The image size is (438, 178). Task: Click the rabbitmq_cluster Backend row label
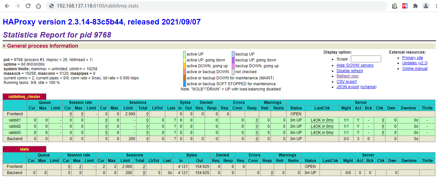[15, 139]
